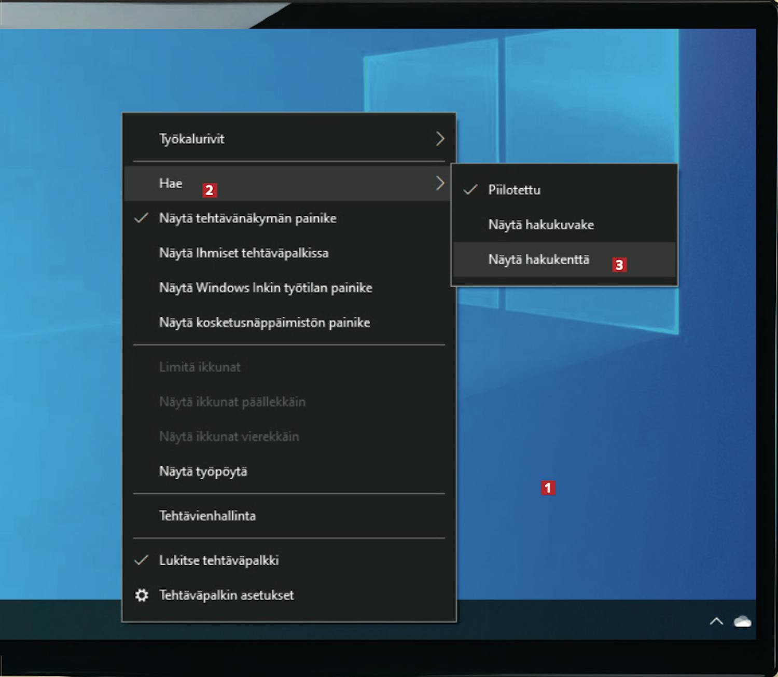Select the checked Piilotettu option

513,190
